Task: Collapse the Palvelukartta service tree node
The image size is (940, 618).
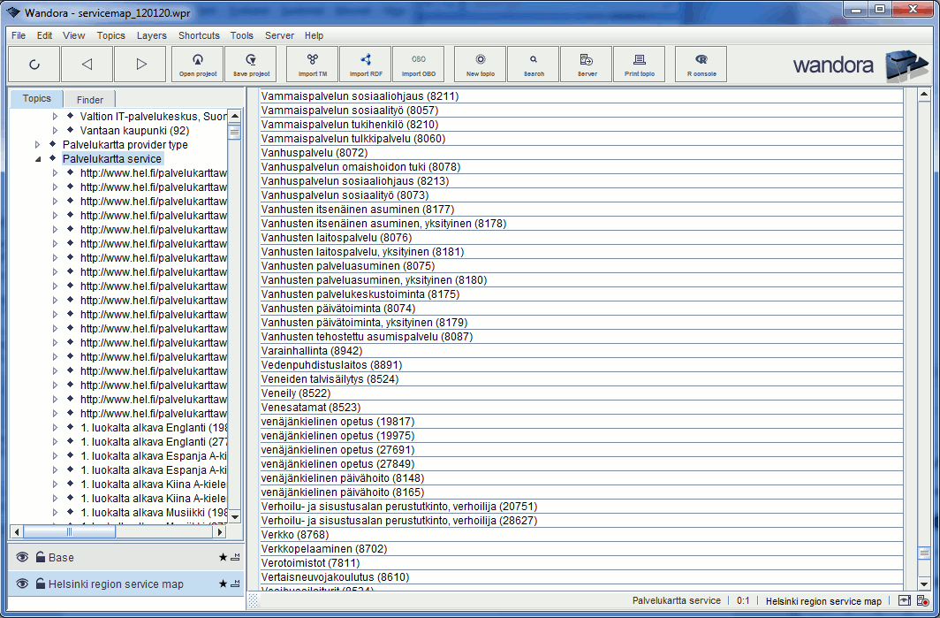Action: [37, 158]
